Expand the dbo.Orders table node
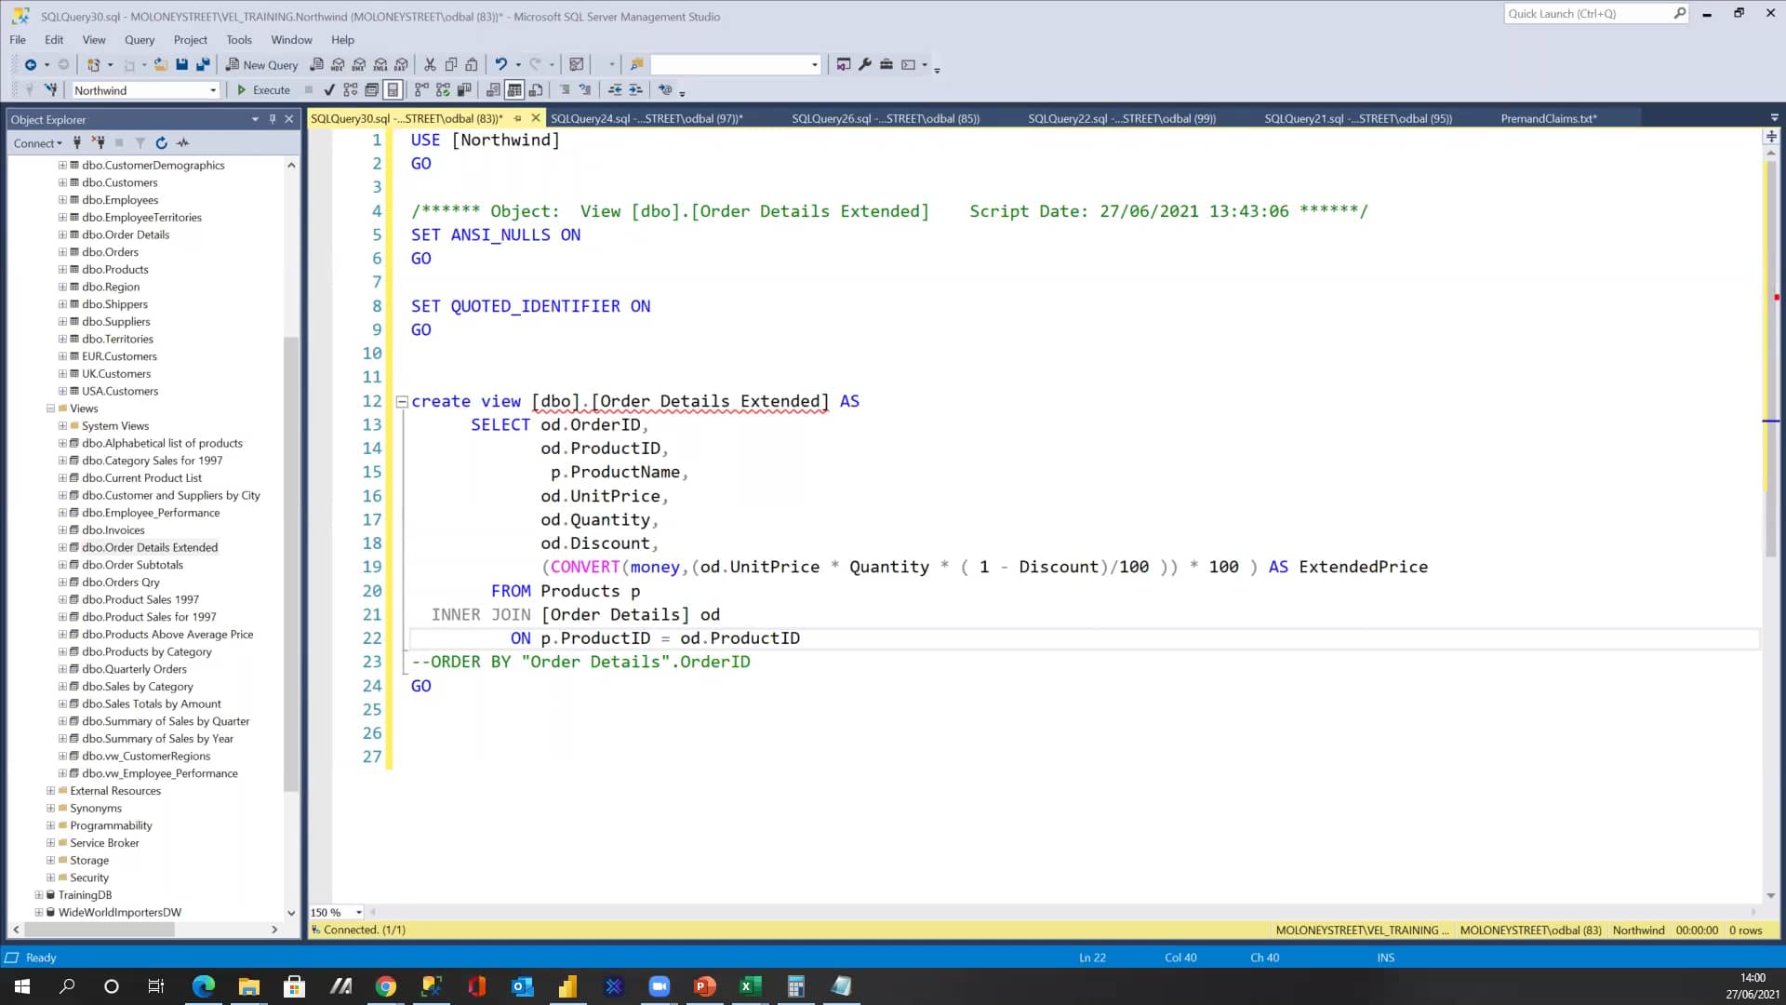 click(x=61, y=252)
